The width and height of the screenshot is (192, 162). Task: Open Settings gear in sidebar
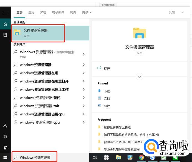5,136
